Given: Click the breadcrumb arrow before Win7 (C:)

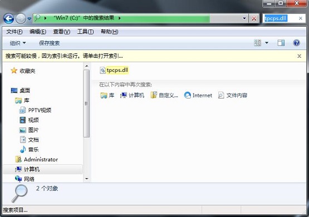Looking at the screenshot, I should click(45, 18).
